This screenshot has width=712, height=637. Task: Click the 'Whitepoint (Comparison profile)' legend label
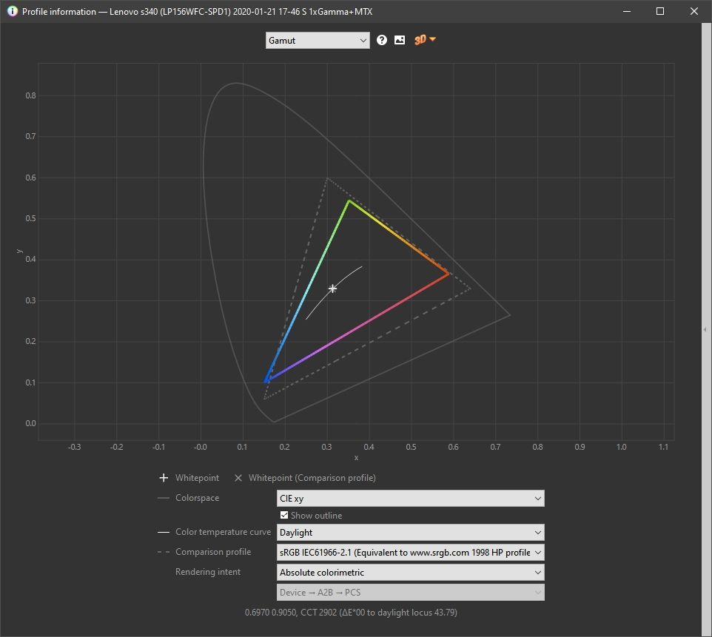312,478
